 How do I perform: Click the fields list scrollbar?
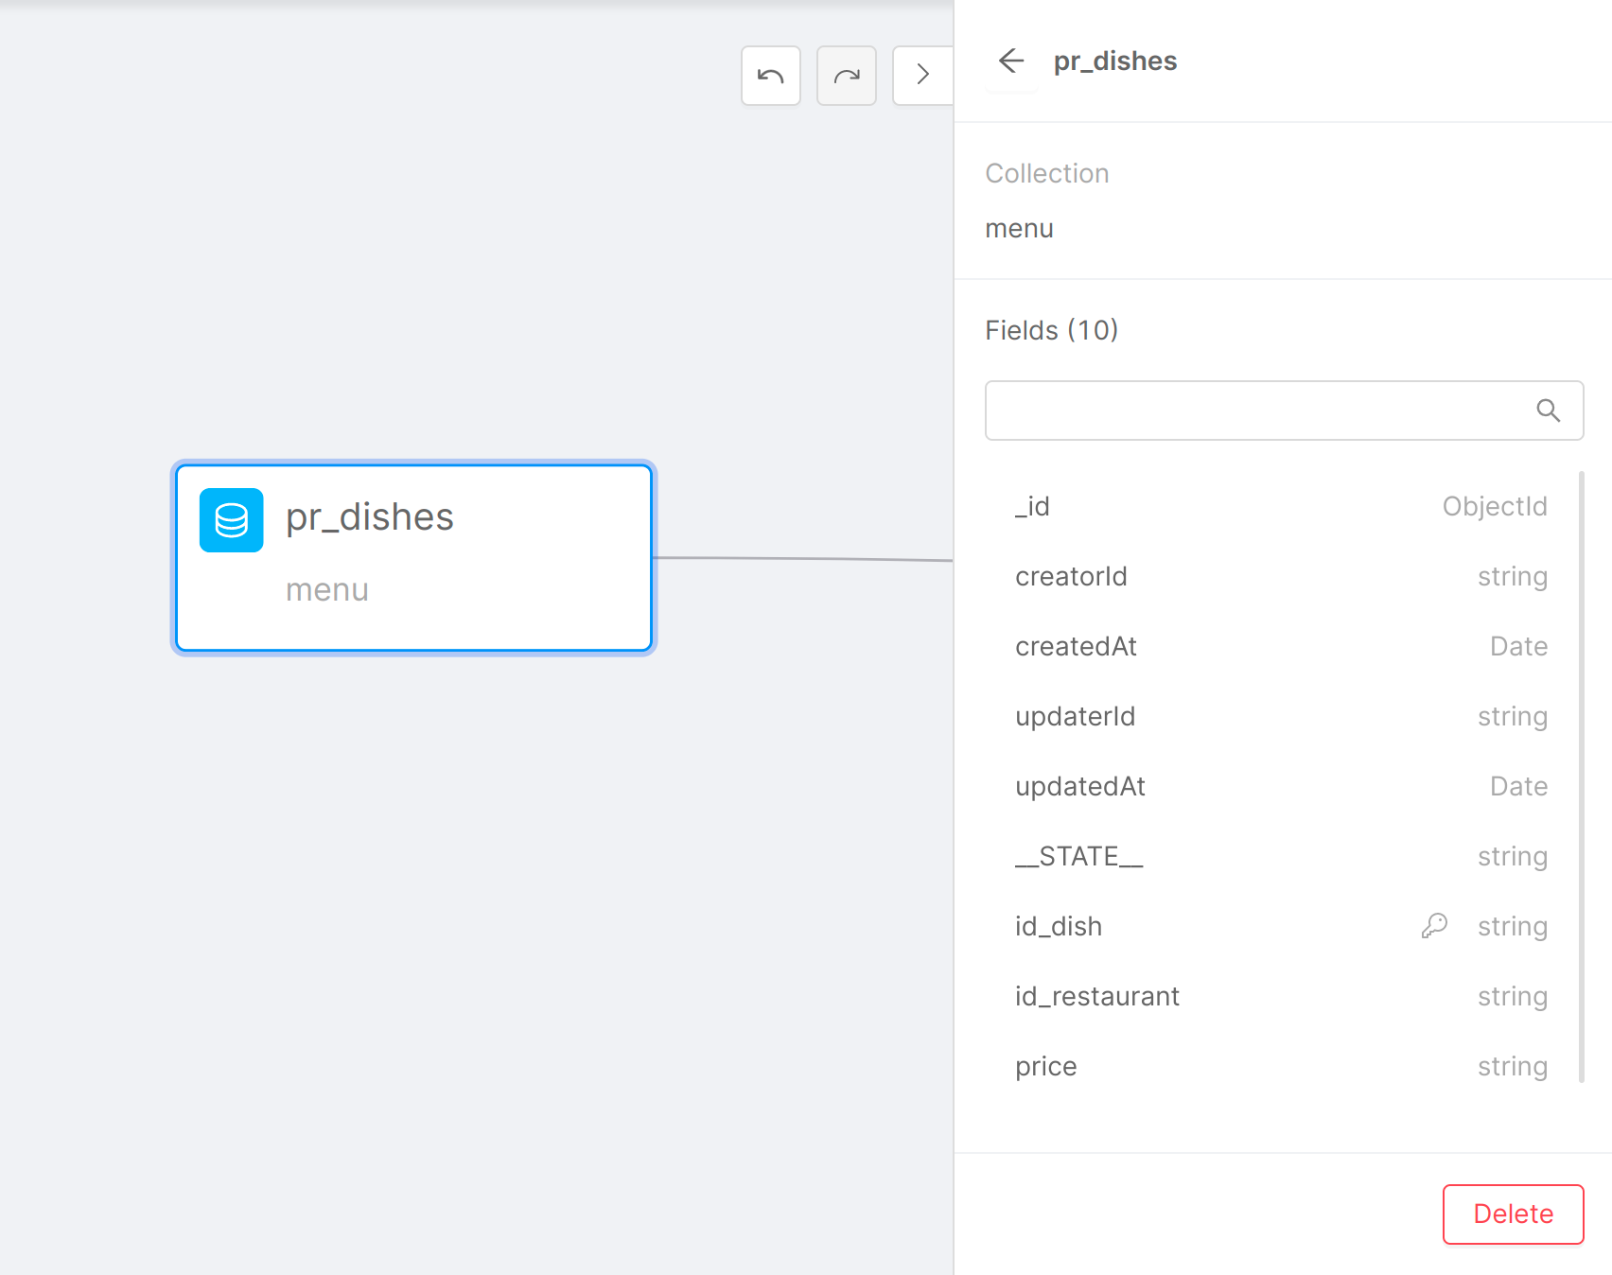click(1581, 776)
